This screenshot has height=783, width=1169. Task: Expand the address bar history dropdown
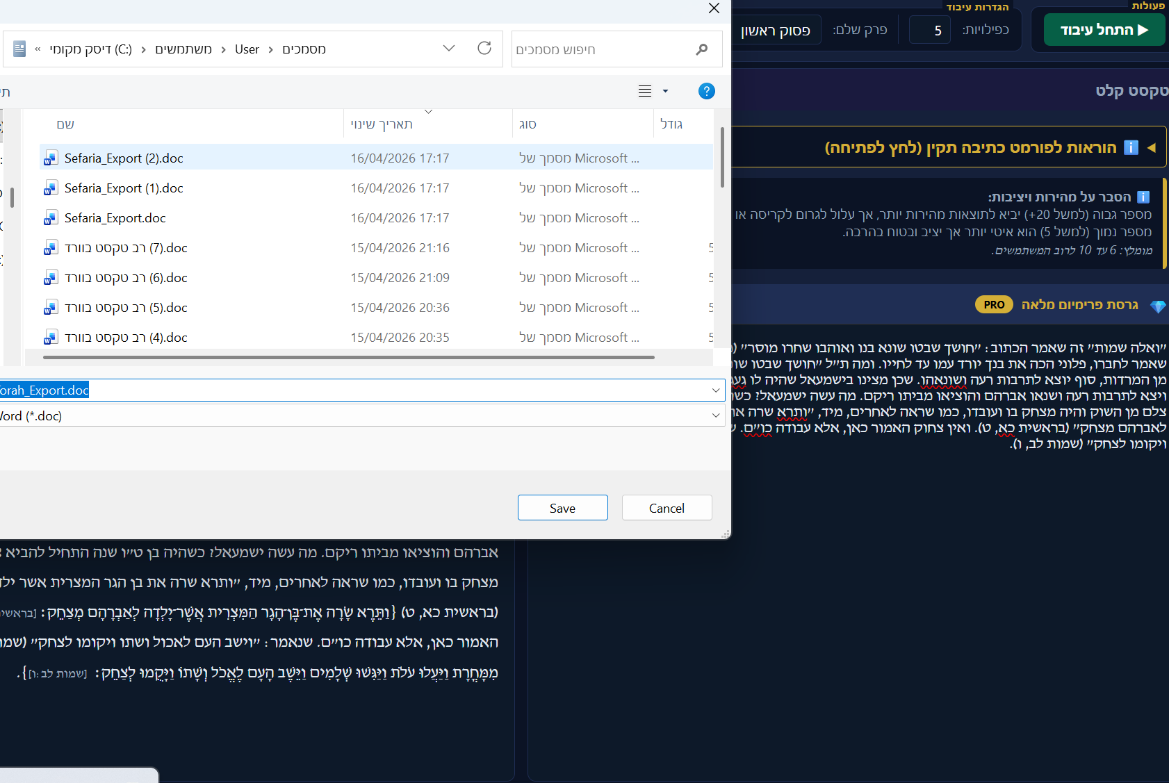point(449,48)
